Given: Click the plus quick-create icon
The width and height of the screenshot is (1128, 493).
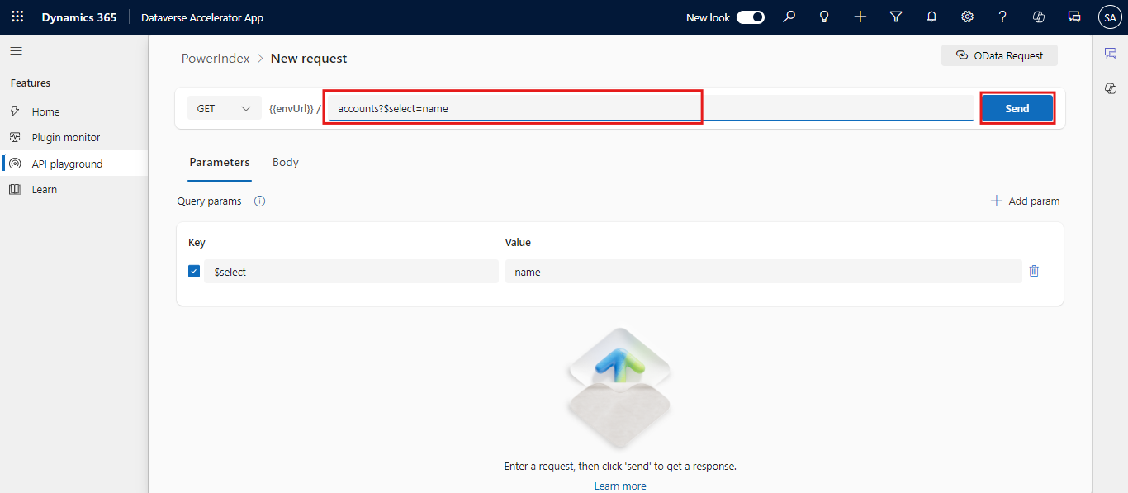Looking at the screenshot, I should click(x=860, y=17).
